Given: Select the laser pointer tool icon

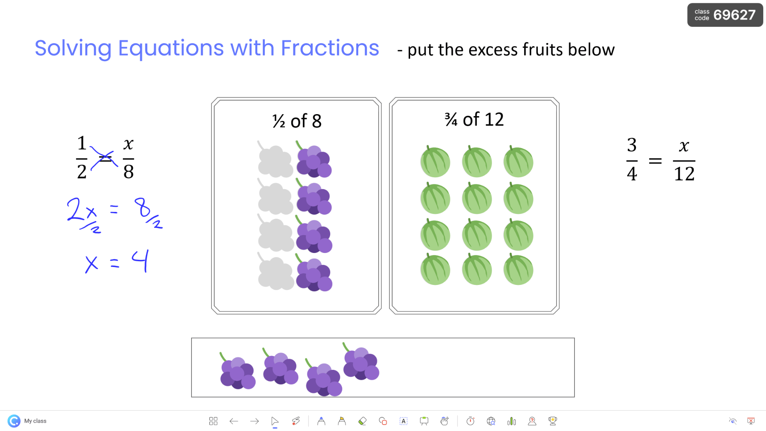Looking at the screenshot, I should [296, 421].
